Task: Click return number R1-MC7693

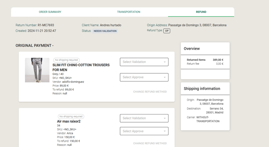Action: point(46,25)
